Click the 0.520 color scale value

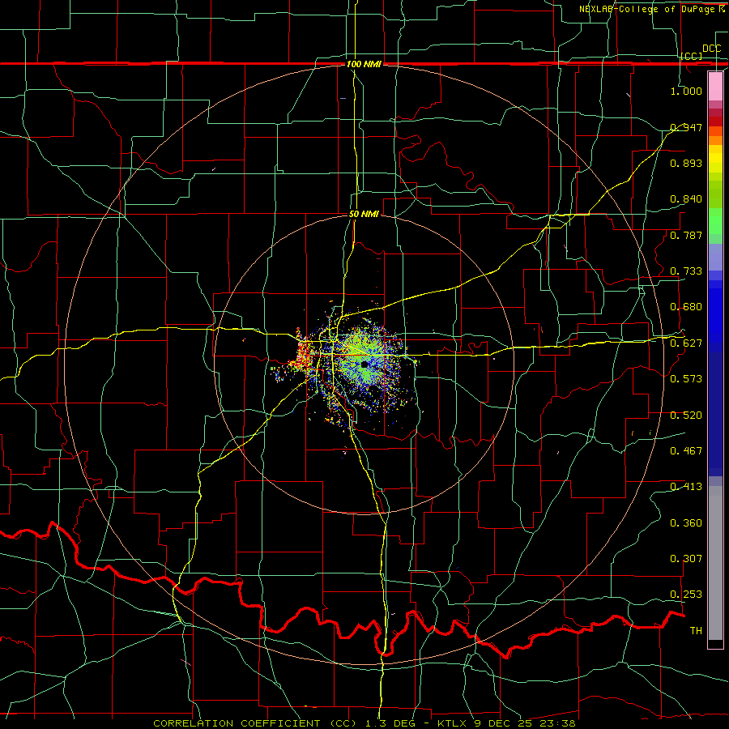686,415
